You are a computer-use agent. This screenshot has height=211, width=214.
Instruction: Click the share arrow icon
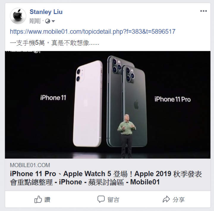166,199
